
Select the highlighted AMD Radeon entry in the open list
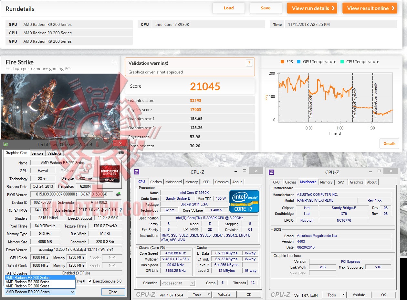40,278
